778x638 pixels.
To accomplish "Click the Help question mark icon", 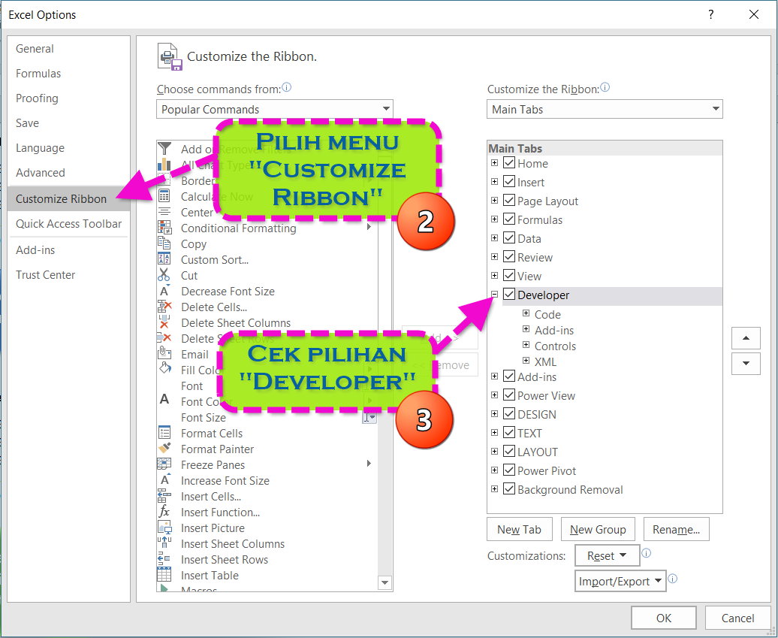I will (x=711, y=14).
